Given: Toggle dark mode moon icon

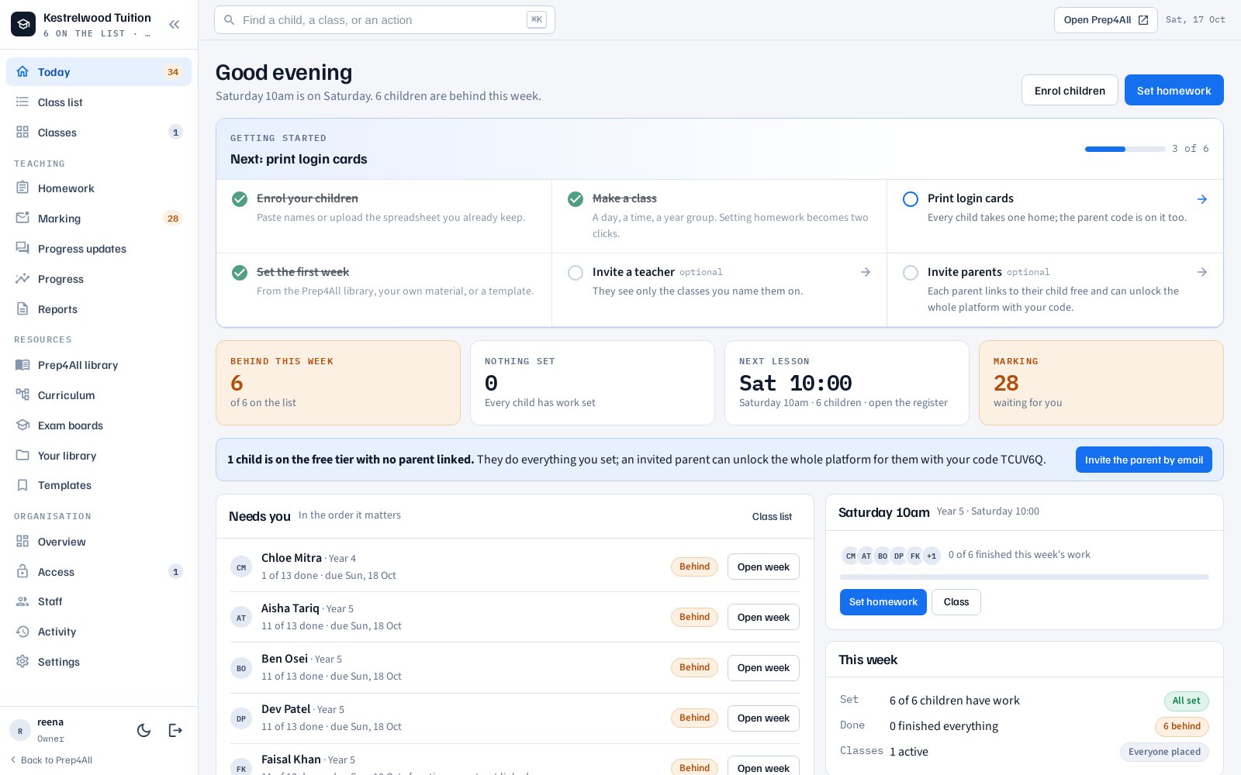Looking at the screenshot, I should (143, 730).
